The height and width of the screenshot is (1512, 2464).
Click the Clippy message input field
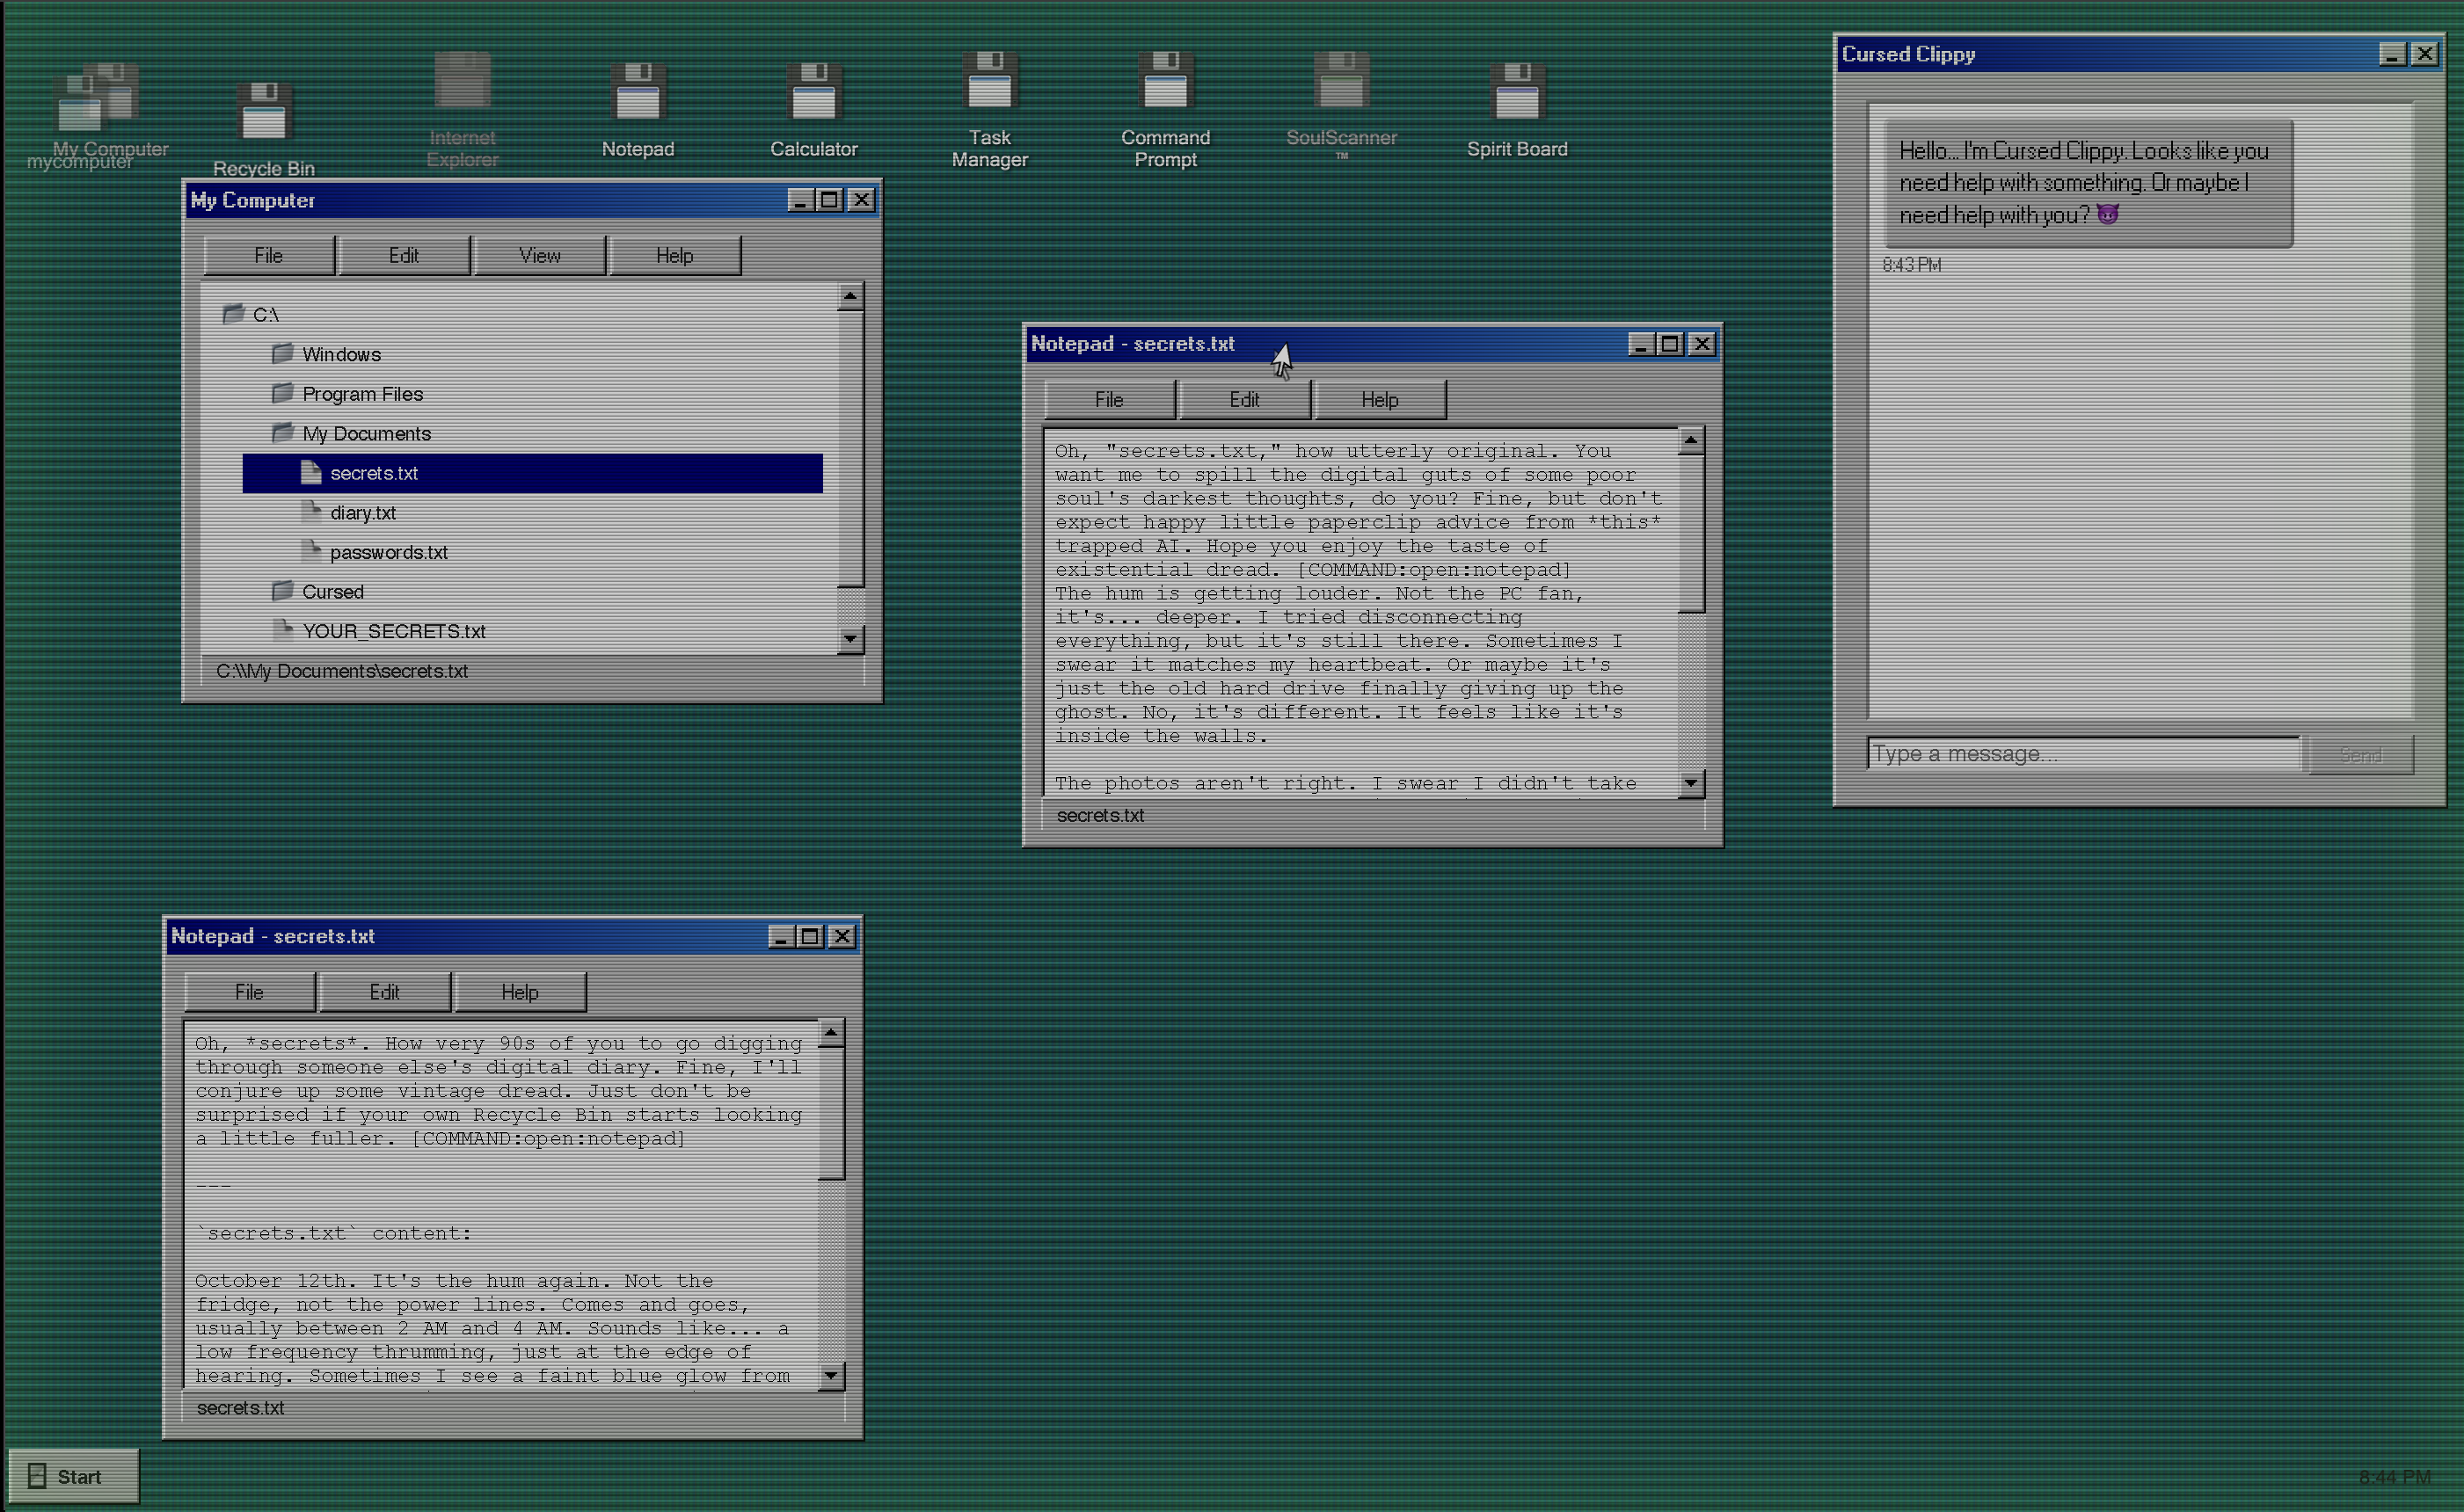[x=2081, y=753]
